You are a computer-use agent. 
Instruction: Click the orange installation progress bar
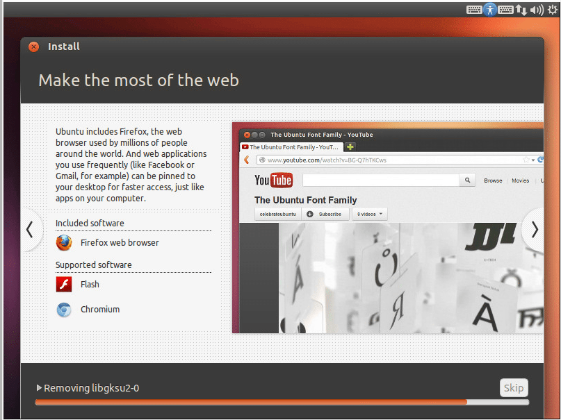(282, 402)
